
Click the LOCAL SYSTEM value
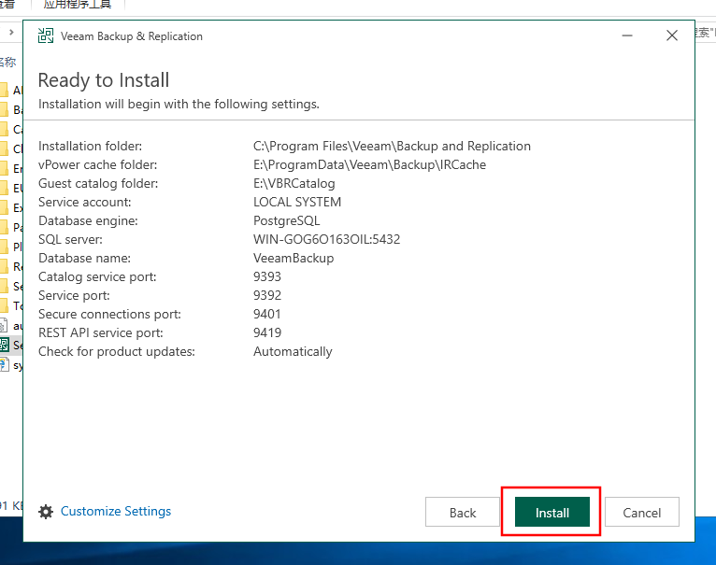coord(297,202)
